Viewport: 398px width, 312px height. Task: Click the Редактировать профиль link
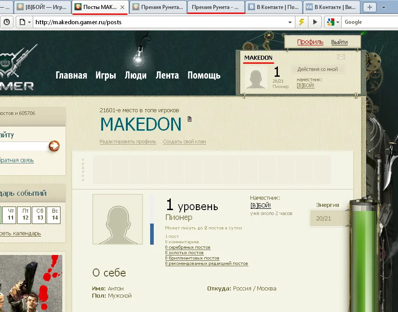128,141
